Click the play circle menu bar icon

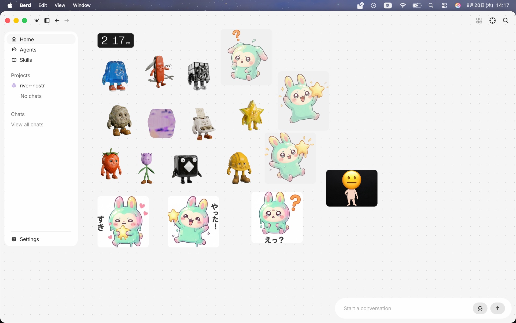click(373, 5)
